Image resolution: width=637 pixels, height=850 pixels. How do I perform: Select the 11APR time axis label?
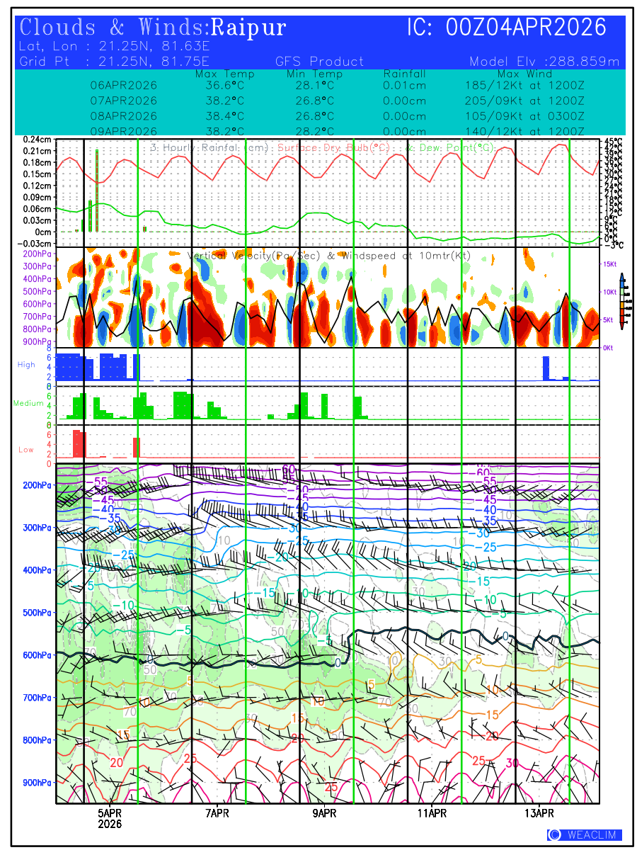click(431, 812)
